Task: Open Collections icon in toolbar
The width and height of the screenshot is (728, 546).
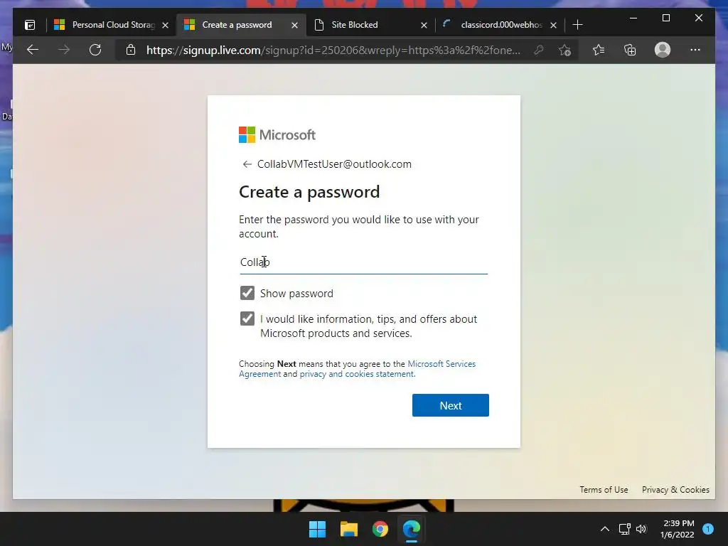Action: point(630,50)
